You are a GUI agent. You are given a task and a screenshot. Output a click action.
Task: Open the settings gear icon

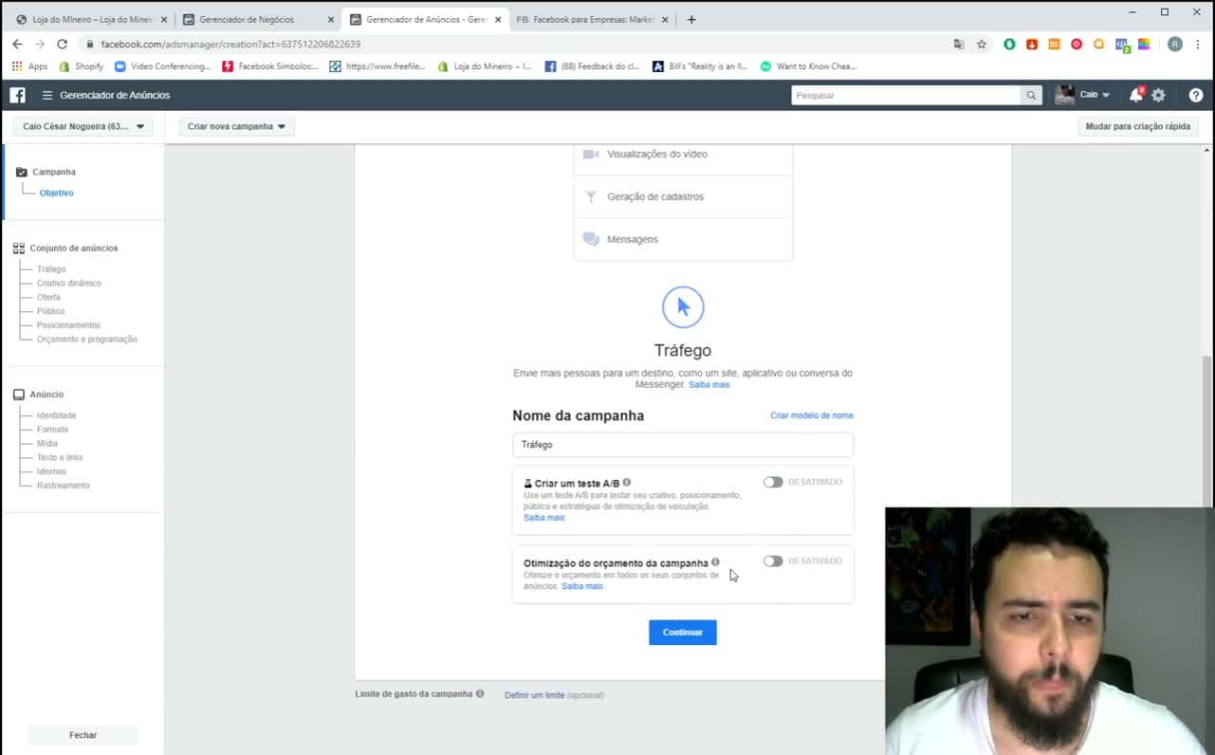tap(1158, 95)
